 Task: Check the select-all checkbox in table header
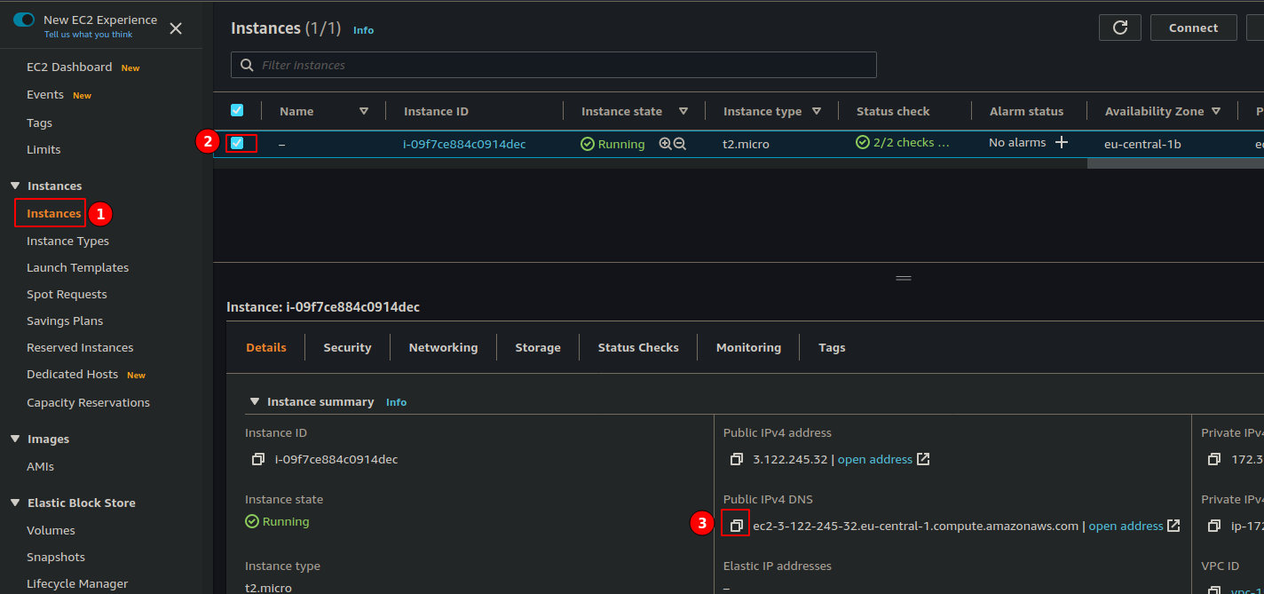coord(237,110)
